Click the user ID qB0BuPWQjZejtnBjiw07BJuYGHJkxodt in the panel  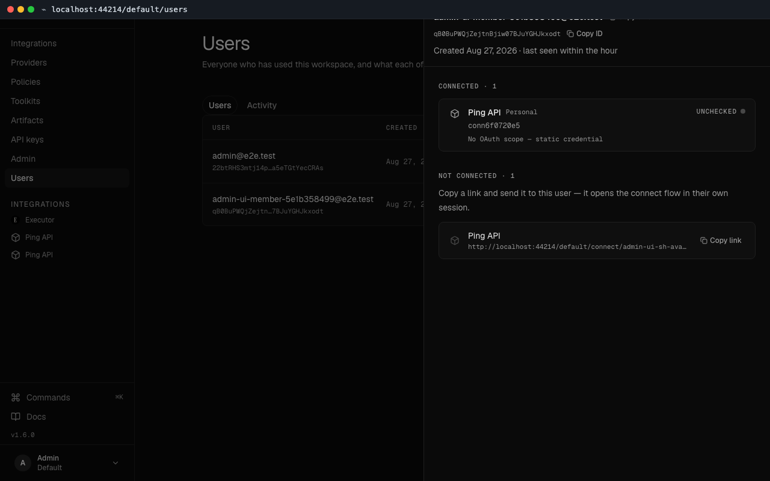pos(497,34)
